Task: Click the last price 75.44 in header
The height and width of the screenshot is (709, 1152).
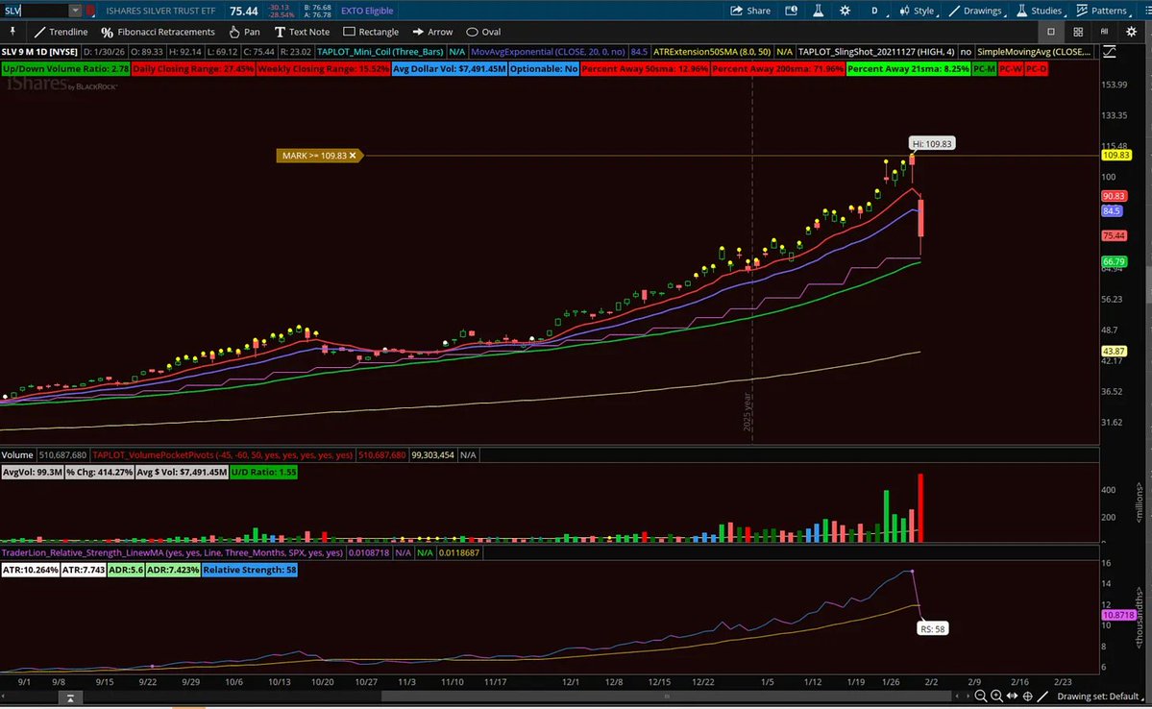Action: tap(243, 11)
